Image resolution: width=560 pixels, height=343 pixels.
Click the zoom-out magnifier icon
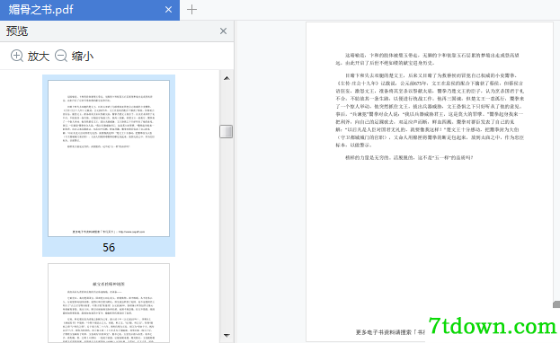point(61,56)
